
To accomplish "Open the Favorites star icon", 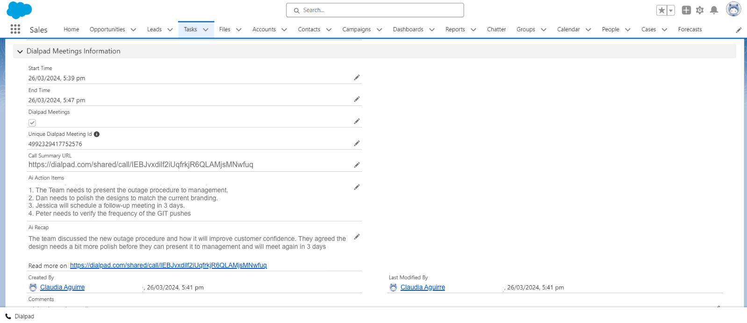I will click(x=661, y=10).
